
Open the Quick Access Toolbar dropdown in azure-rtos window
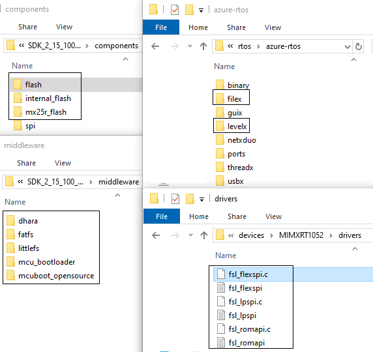pyautogui.click(x=201, y=10)
